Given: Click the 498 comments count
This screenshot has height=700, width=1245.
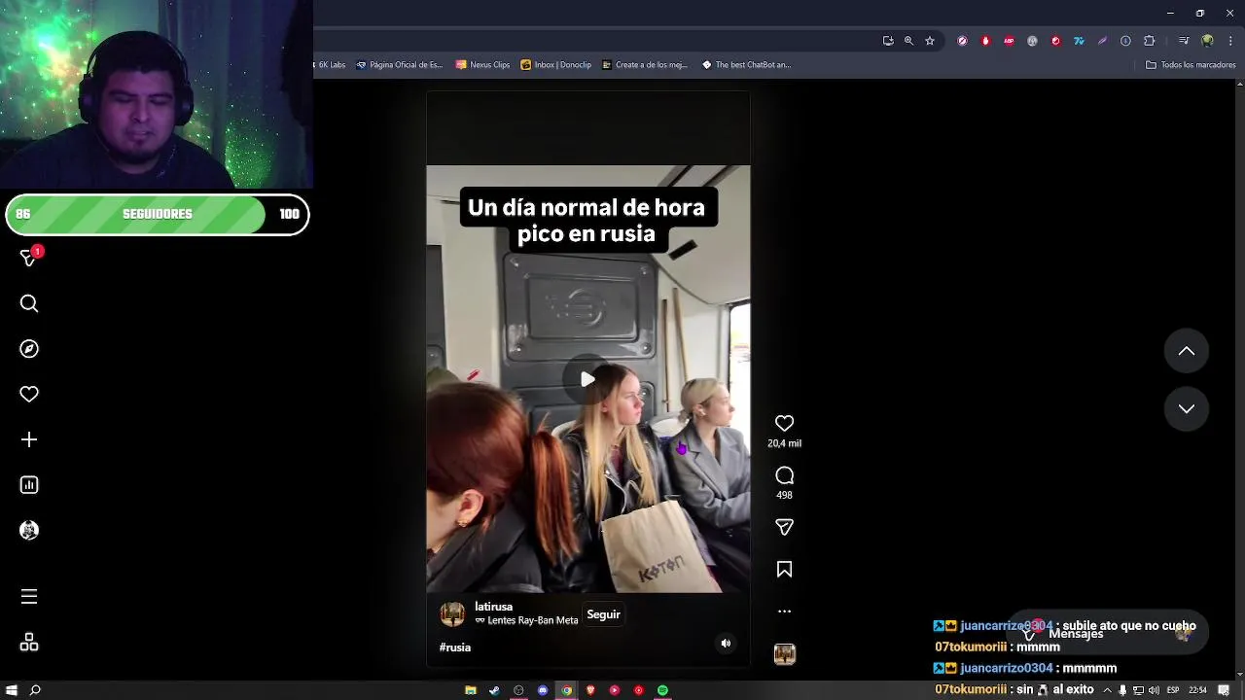Looking at the screenshot, I should coord(784,495).
